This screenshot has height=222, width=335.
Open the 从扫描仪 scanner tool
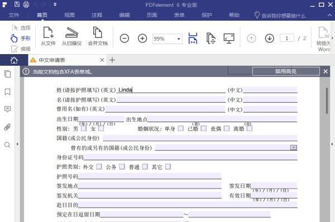[x=72, y=36]
